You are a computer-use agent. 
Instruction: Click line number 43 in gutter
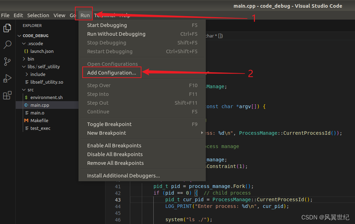(118, 200)
